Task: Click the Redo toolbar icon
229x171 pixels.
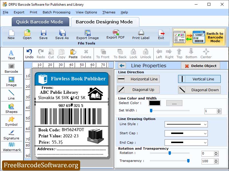Action: coord(41,54)
